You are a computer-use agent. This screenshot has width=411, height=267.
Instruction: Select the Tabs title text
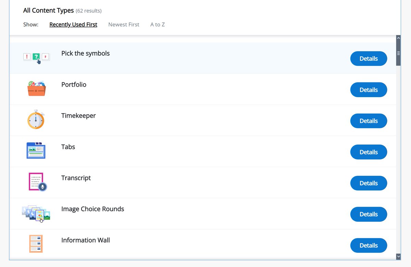(68, 147)
